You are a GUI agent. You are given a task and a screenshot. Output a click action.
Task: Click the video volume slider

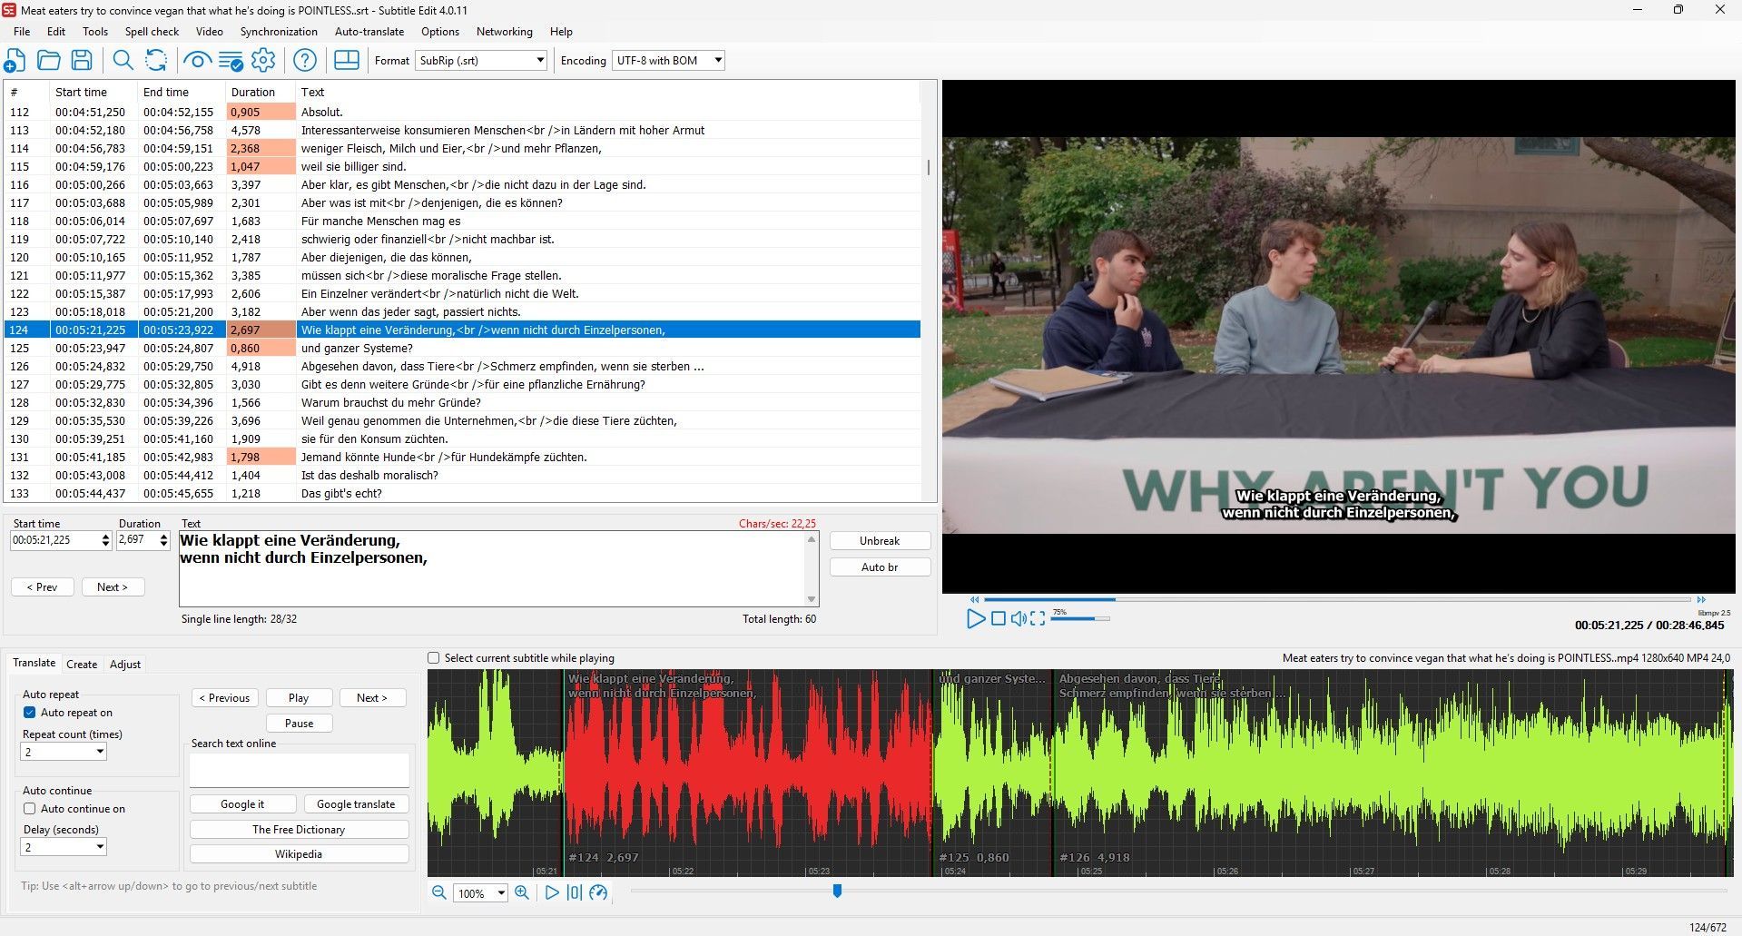pos(1080,618)
